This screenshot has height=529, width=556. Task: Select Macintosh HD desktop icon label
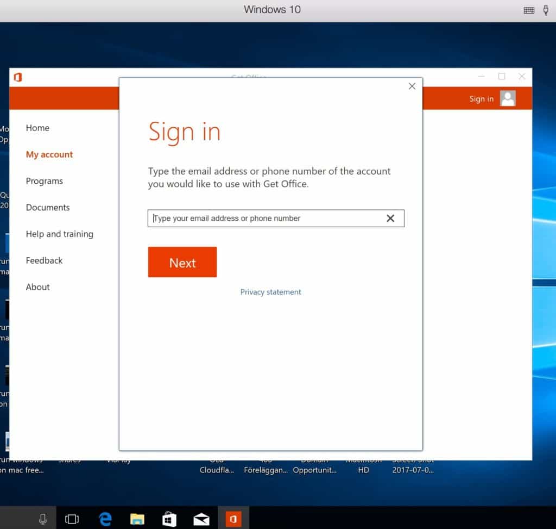pos(363,470)
